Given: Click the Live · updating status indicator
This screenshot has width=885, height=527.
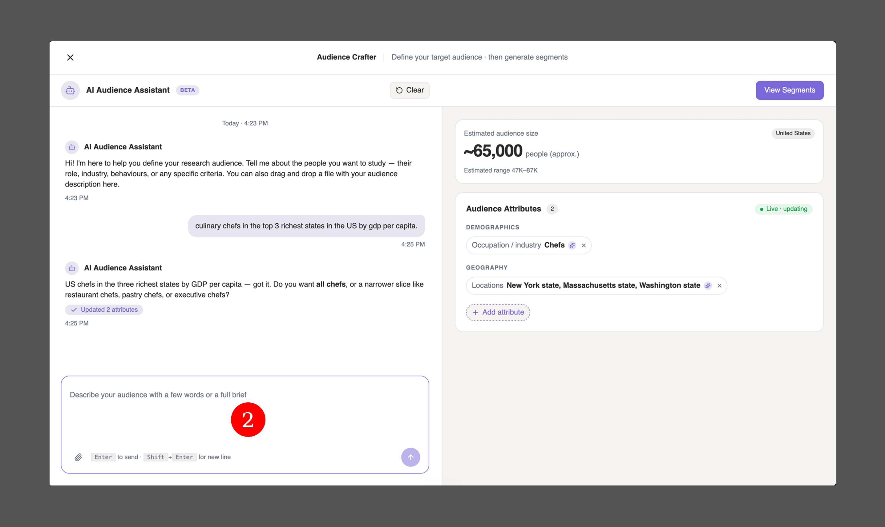Looking at the screenshot, I should (783, 209).
